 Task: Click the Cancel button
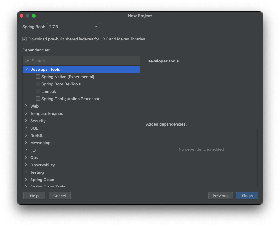[x=60, y=196]
